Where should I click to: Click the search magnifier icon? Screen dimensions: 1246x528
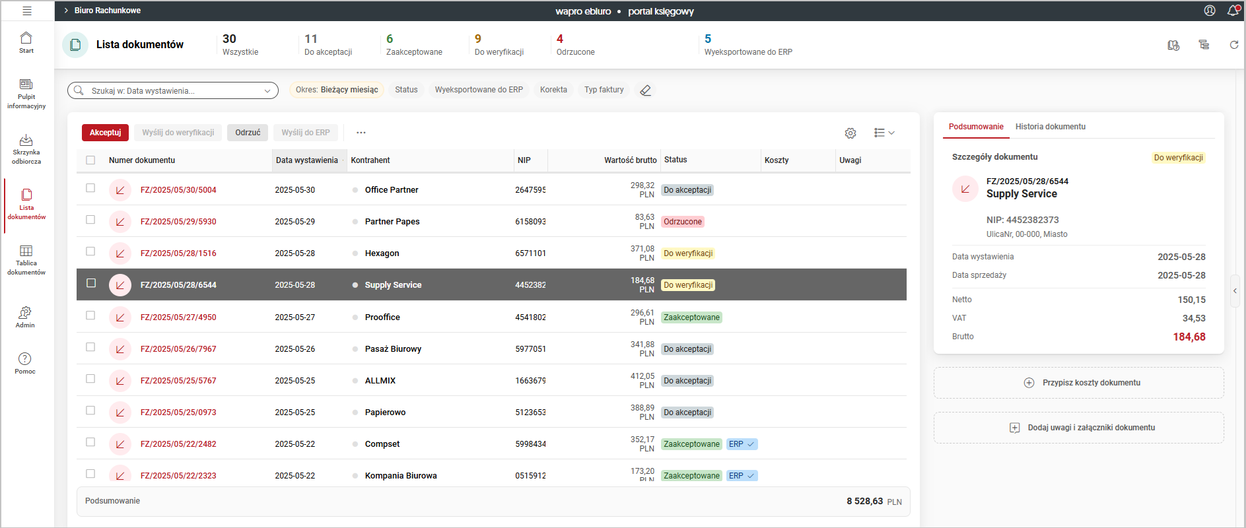tap(79, 90)
